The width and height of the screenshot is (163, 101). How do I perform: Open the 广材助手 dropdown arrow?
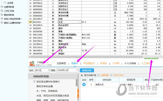pyautogui.click(x=48, y=62)
